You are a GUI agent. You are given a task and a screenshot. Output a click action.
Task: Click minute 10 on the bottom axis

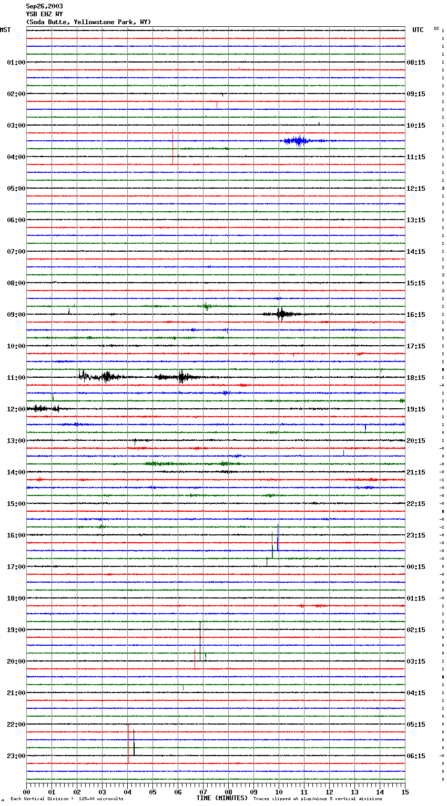coord(279,792)
